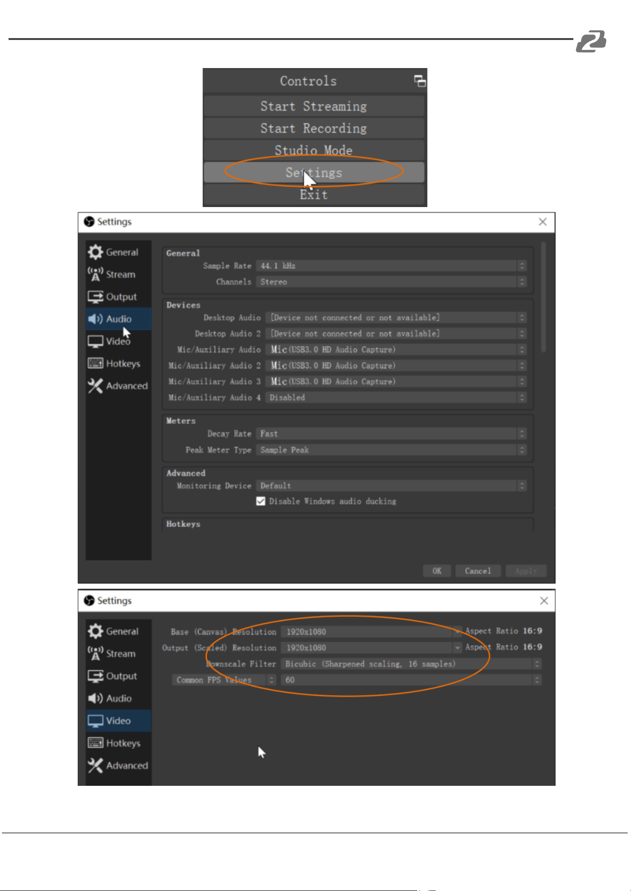Screen dimensions: 631x891
Task: Click the Video monitor icon in upper settings window
Action: point(95,341)
